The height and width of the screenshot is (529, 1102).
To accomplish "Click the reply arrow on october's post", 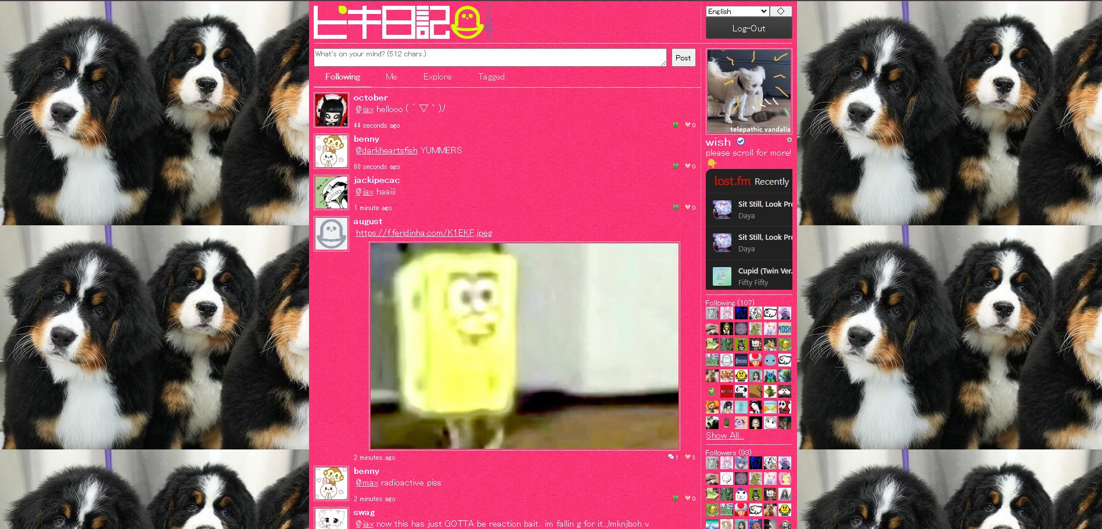I will (x=675, y=125).
